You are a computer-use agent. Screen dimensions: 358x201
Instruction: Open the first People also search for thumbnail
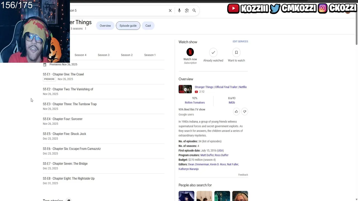pos(186,196)
